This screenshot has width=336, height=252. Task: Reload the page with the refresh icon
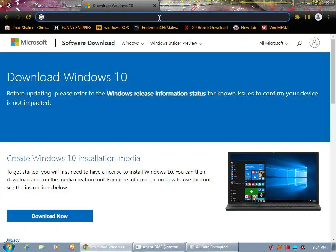point(28,17)
